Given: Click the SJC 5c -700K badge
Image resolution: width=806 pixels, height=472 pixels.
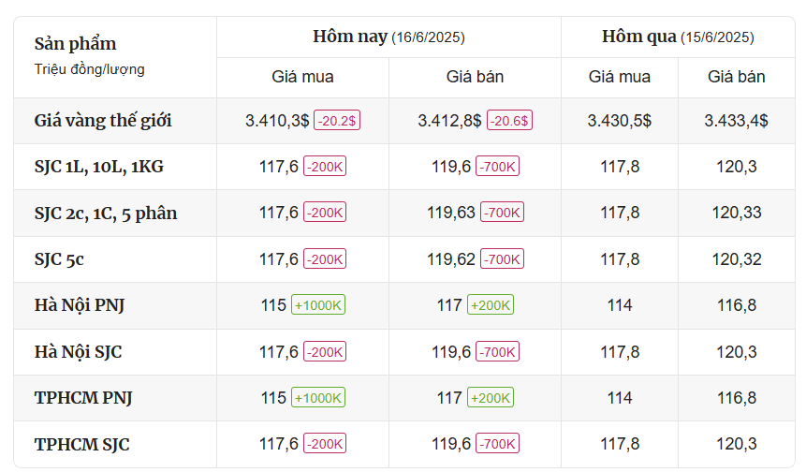Looking at the screenshot, I should point(502,258).
